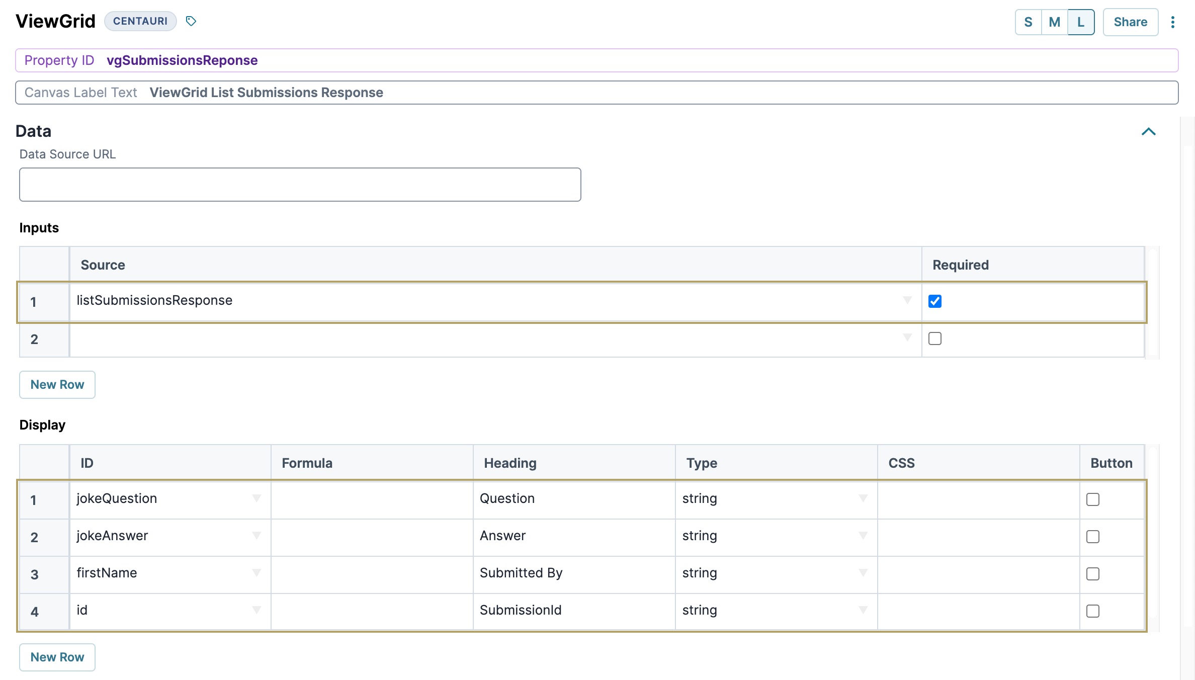Click New Row under Inputs table
1195x680 pixels.
tap(57, 385)
